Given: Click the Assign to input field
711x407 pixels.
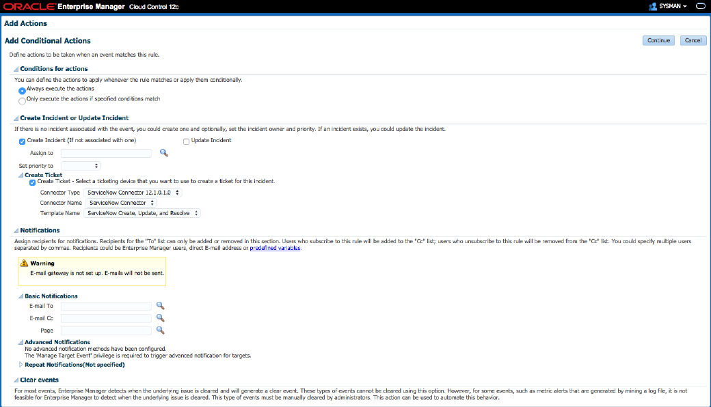Looking at the screenshot, I should 106,153.
